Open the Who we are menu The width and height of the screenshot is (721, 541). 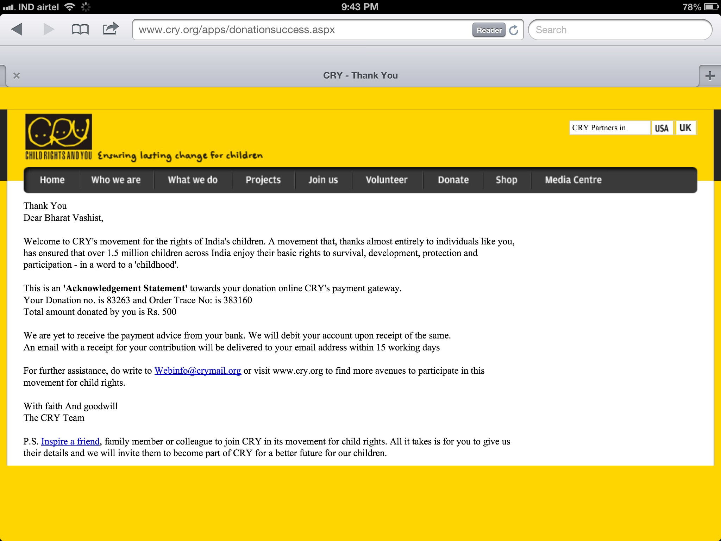[116, 180]
